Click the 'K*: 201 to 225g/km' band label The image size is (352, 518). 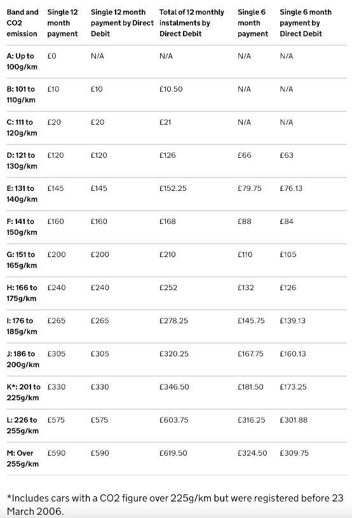pyautogui.click(x=24, y=392)
